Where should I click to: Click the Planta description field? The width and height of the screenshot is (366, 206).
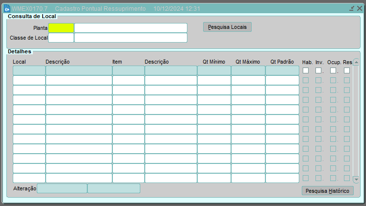[131, 28]
